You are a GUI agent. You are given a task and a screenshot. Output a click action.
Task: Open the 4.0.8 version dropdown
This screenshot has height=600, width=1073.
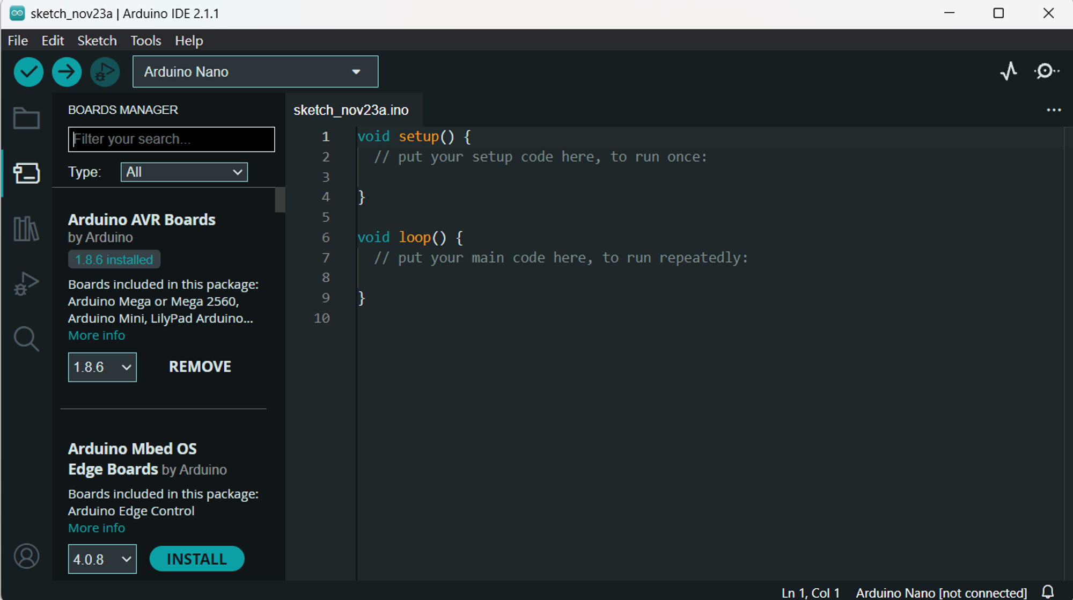[x=102, y=559]
